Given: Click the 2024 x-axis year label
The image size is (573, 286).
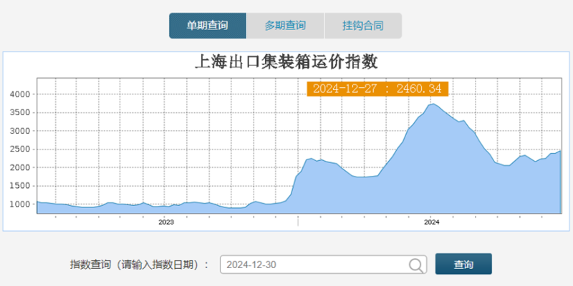Looking at the screenshot, I should 431,222.
